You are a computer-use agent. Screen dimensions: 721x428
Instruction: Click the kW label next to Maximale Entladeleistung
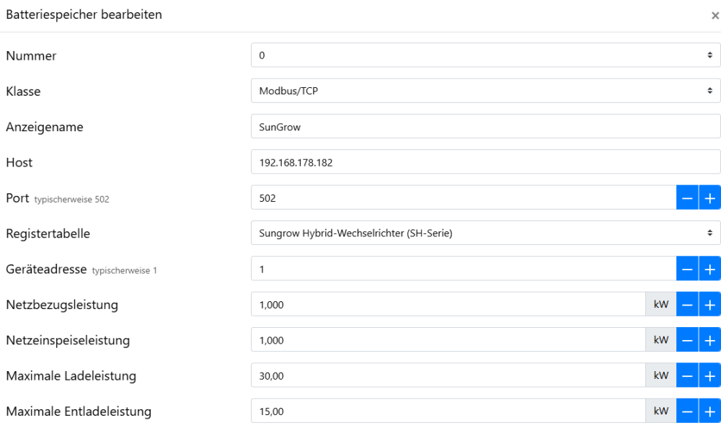(660, 410)
